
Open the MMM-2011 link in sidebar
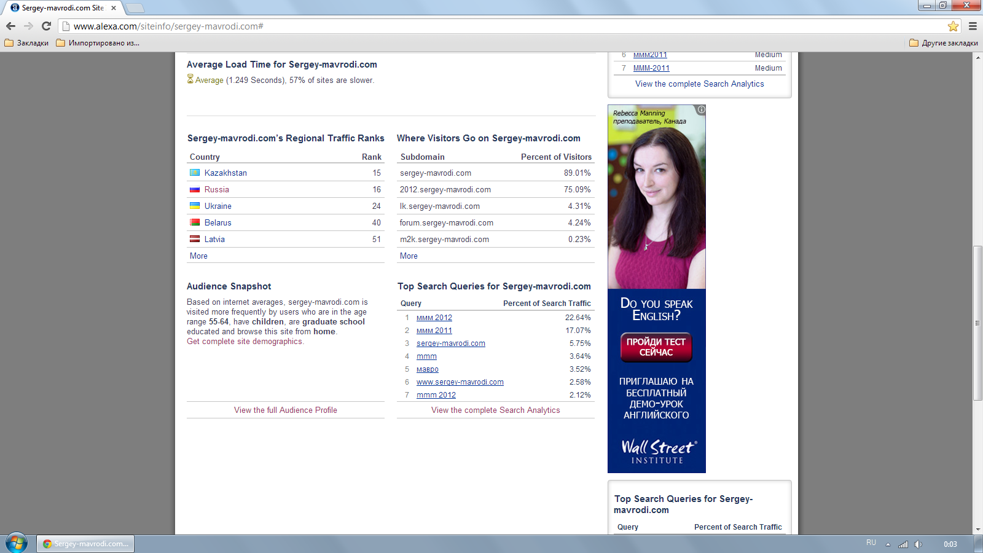click(651, 68)
